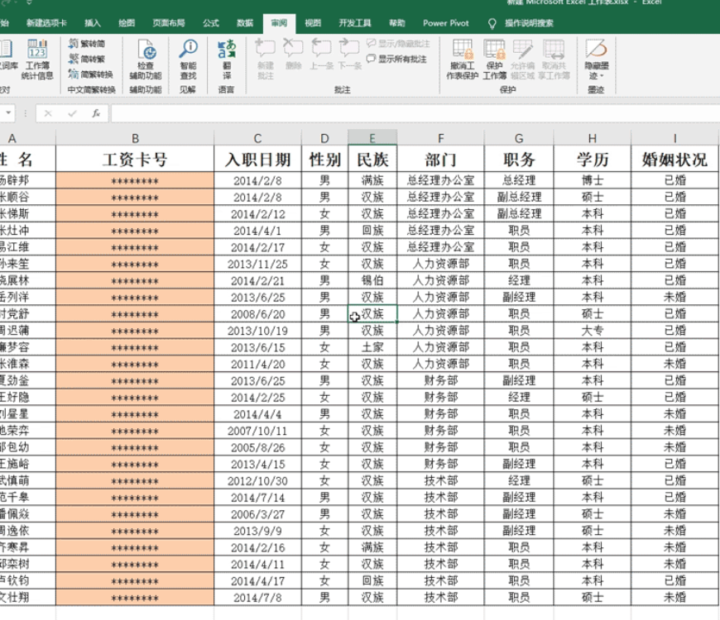Open the 数据 (Data) tab
Screen dimensions: 720x620
click(x=245, y=23)
